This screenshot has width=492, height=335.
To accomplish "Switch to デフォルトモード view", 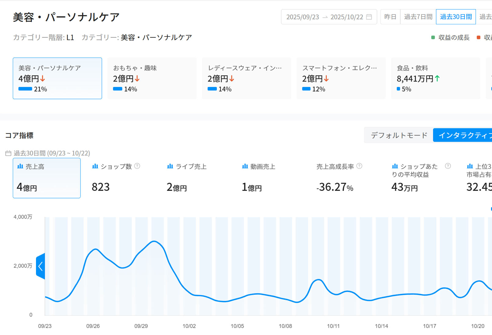I will (399, 135).
